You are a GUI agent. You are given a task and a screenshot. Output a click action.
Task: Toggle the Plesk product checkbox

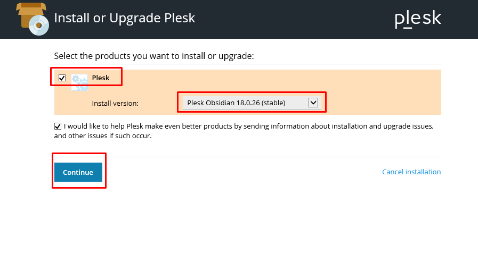62,78
